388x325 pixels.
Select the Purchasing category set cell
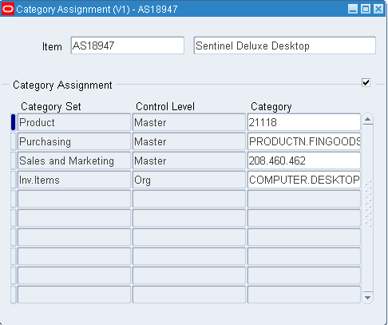(x=74, y=141)
